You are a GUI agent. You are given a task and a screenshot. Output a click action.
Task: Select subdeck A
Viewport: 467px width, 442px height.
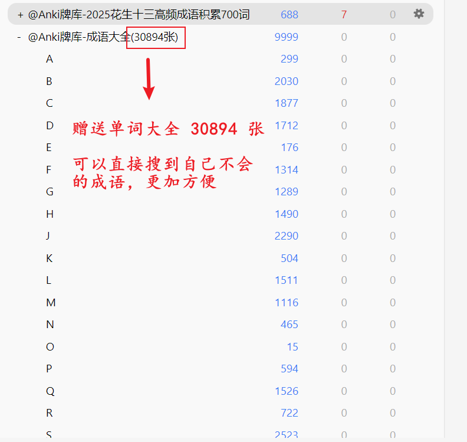coord(50,59)
